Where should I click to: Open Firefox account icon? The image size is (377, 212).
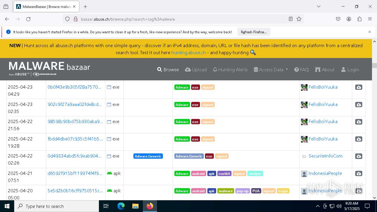coord(349,19)
